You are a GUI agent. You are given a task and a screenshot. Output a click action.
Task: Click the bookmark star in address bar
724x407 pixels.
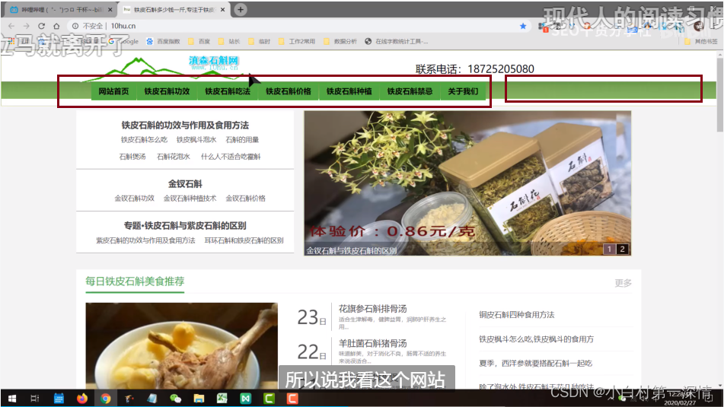(x=523, y=26)
